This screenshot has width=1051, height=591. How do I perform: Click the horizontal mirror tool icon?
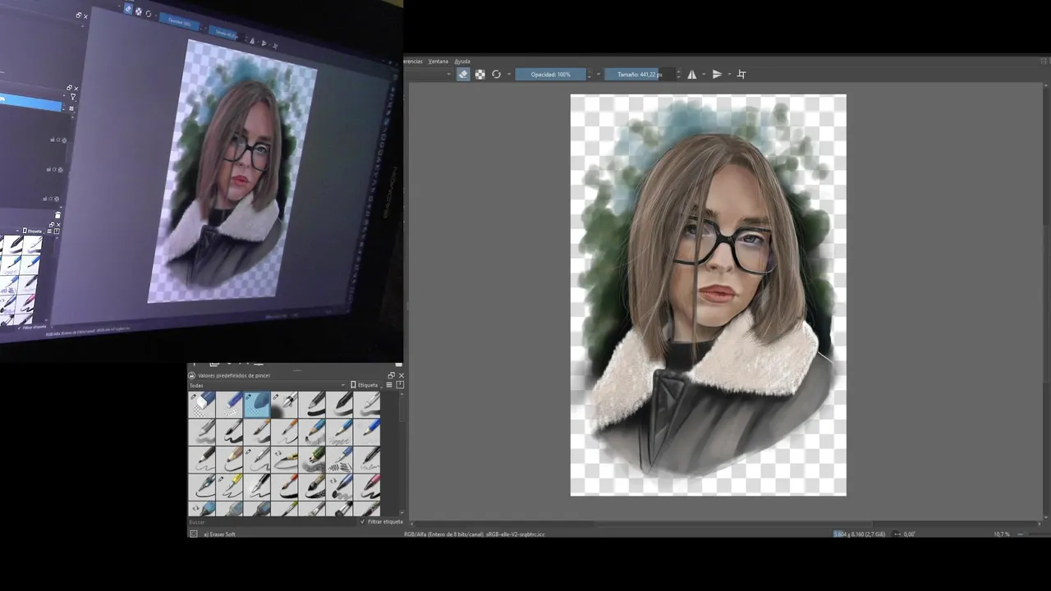tap(691, 74)
